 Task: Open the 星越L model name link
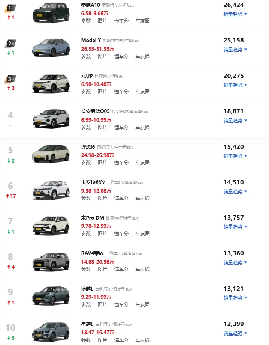(x=87, y=324)
